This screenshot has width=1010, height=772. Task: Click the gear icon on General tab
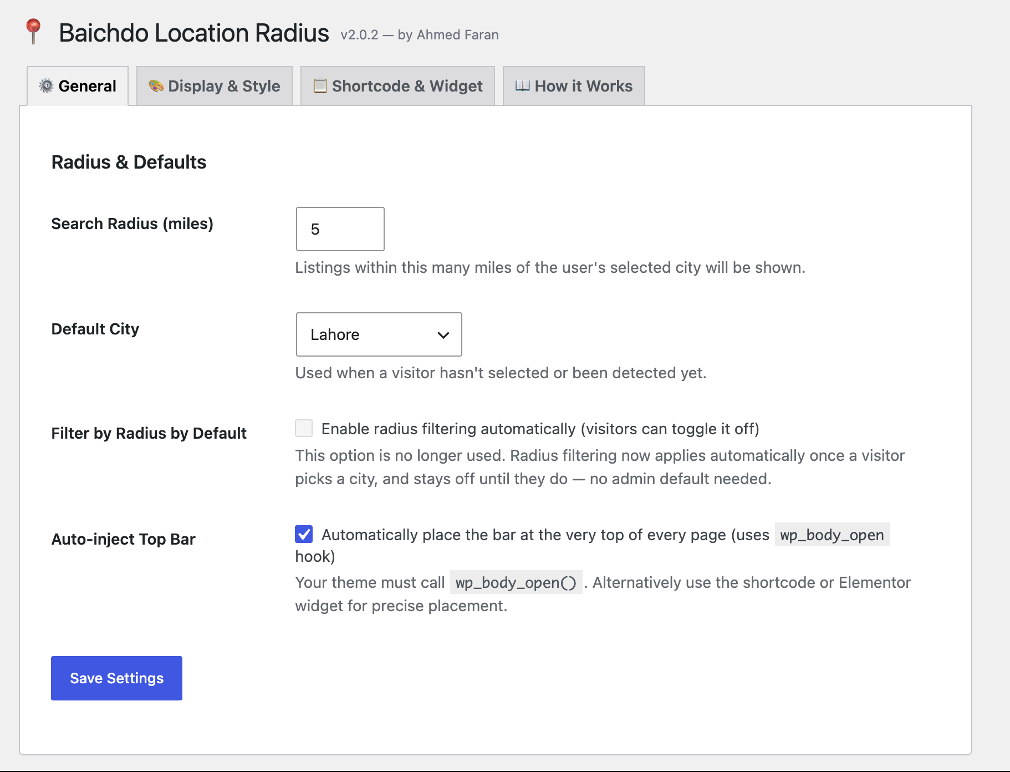[x=47, y=86]
